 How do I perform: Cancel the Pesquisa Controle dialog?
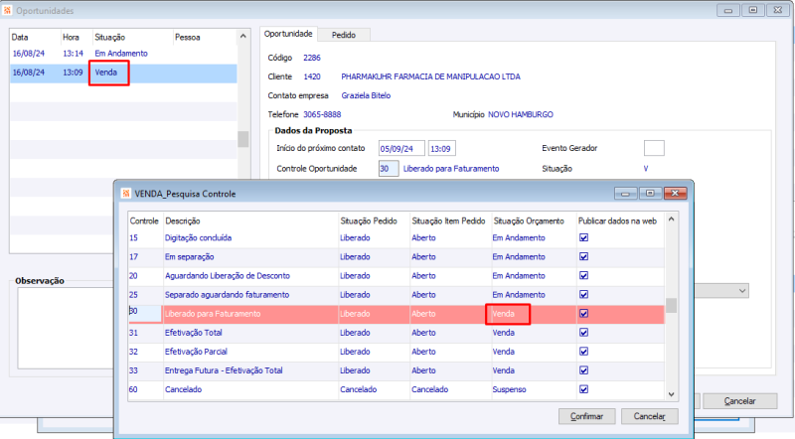coord(650,416)
